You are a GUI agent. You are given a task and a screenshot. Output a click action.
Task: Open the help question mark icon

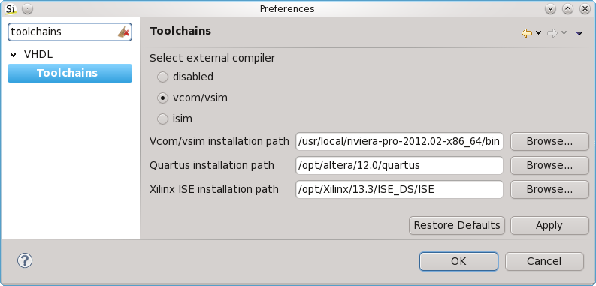[x=25, y=261]
